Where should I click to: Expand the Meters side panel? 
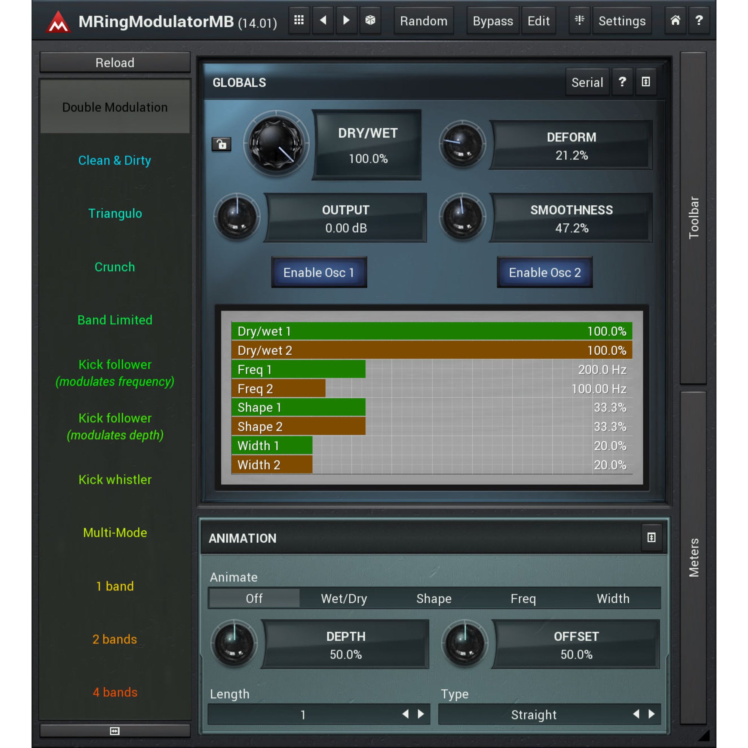(693, 558)
